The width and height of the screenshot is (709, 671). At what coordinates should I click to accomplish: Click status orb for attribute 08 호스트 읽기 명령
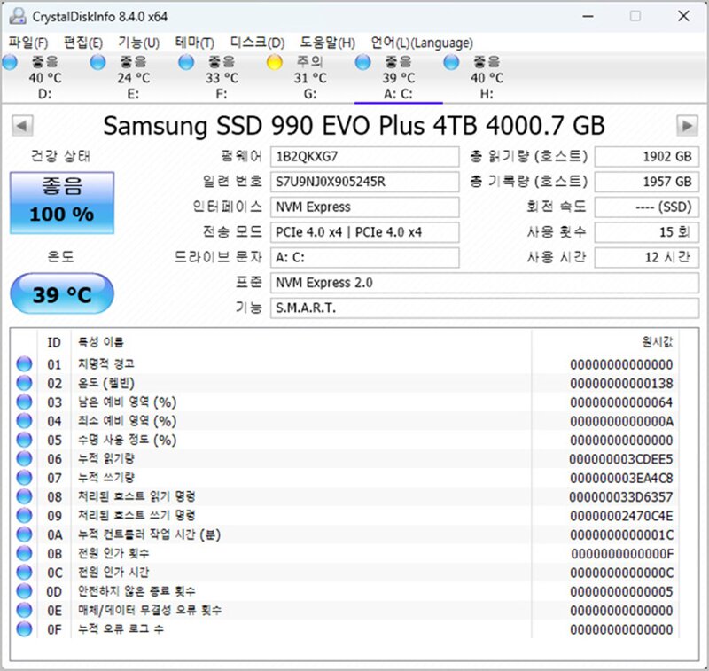(x=24, y=497)
